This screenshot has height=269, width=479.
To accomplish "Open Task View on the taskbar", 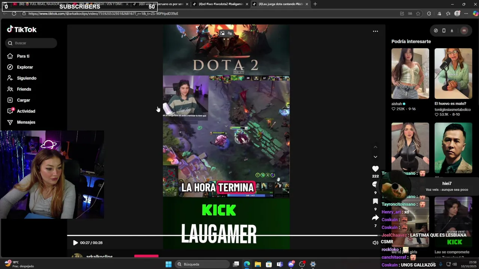I will 236,265.
